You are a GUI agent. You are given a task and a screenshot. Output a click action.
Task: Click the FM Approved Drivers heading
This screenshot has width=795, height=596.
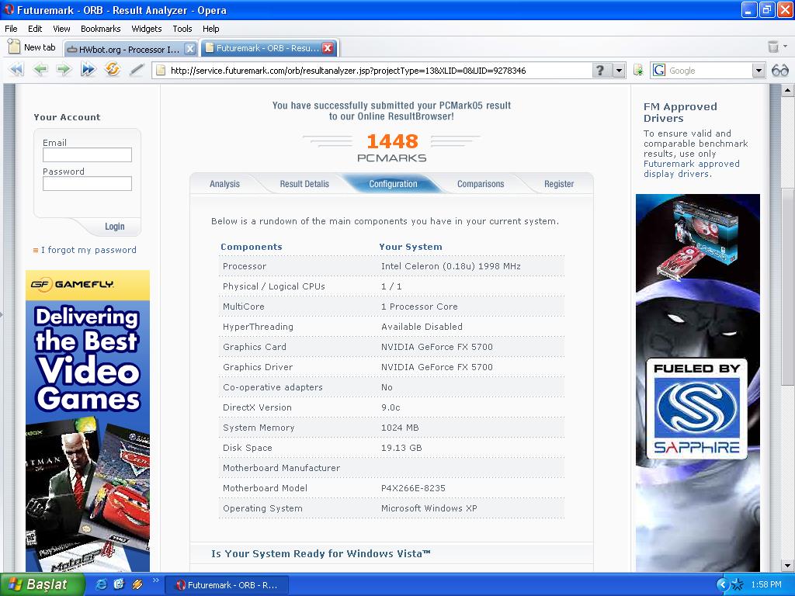click(680, 113)
